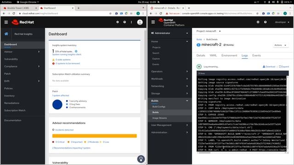This screenshot has height=165, width=294.
Task: Collapse the Home section in OpenShift nav
Action: [x=170, y=41]
